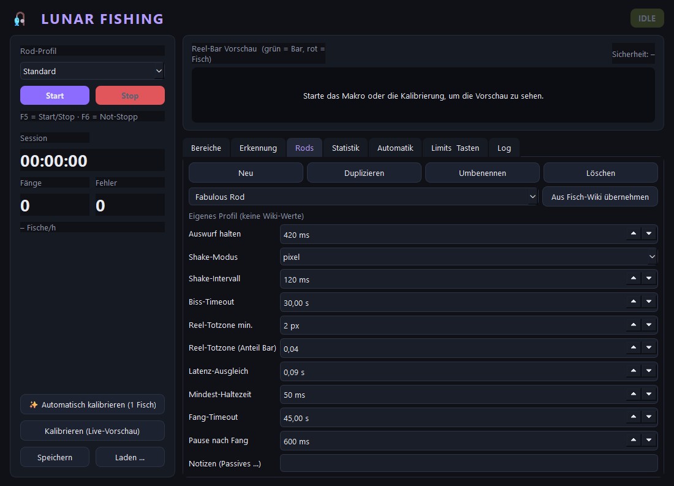Increase Latenz-Ausgleich with the up arrow
Image resolution: width=674 pixels, height=486 pixels.
(633, 371)
